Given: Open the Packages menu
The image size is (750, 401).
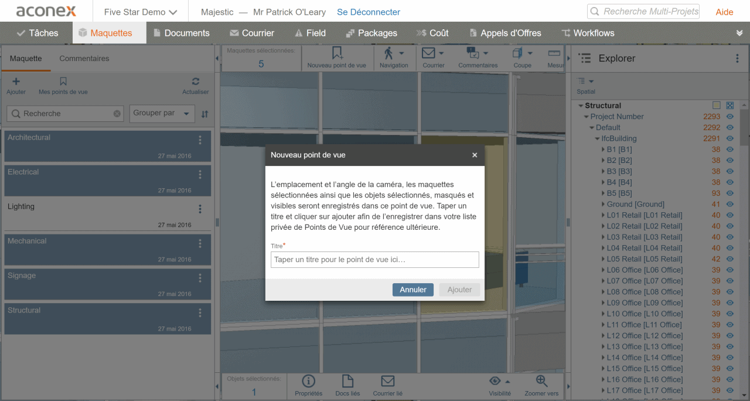Looking at the screenshot, I should click(371, 33).
